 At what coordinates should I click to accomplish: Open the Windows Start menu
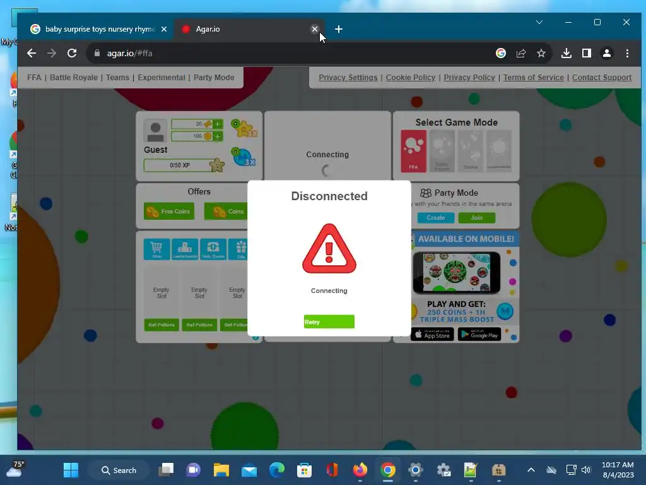(x=71, y=470)
